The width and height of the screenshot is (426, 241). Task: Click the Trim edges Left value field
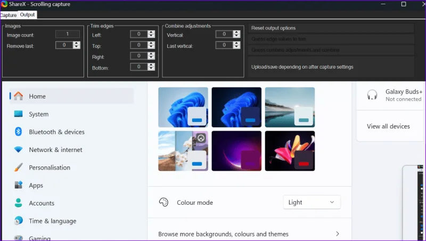click(x=139, y=34)
